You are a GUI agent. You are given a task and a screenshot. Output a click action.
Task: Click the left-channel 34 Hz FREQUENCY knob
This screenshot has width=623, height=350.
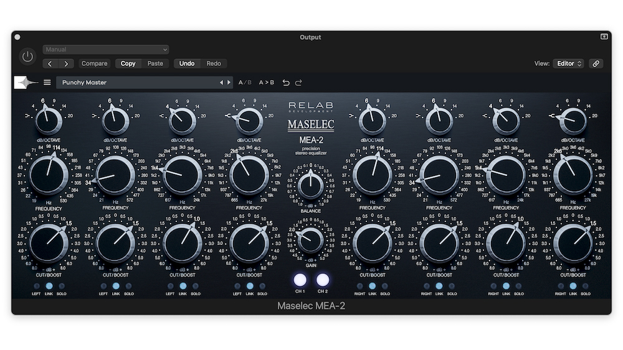point(116,175)
